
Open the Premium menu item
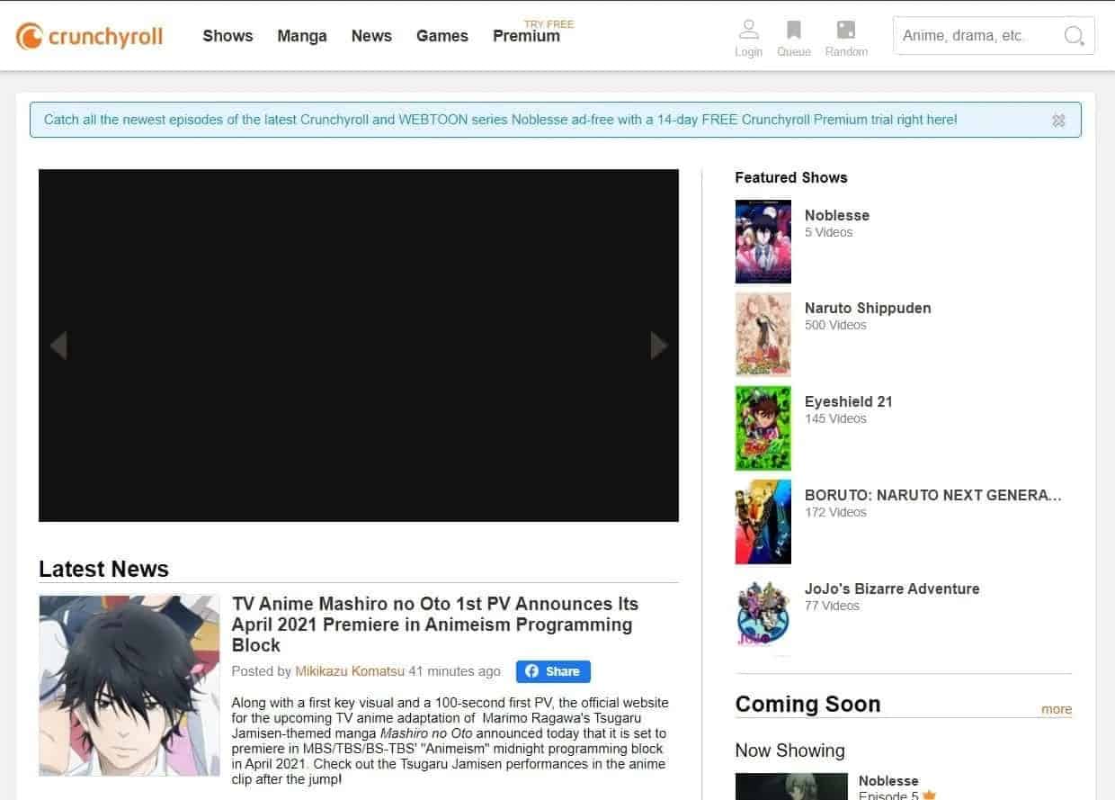[x=527, y=36]
